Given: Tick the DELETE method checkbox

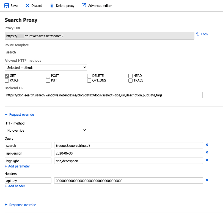Looking at the screenshot, I should coord(89,76).
